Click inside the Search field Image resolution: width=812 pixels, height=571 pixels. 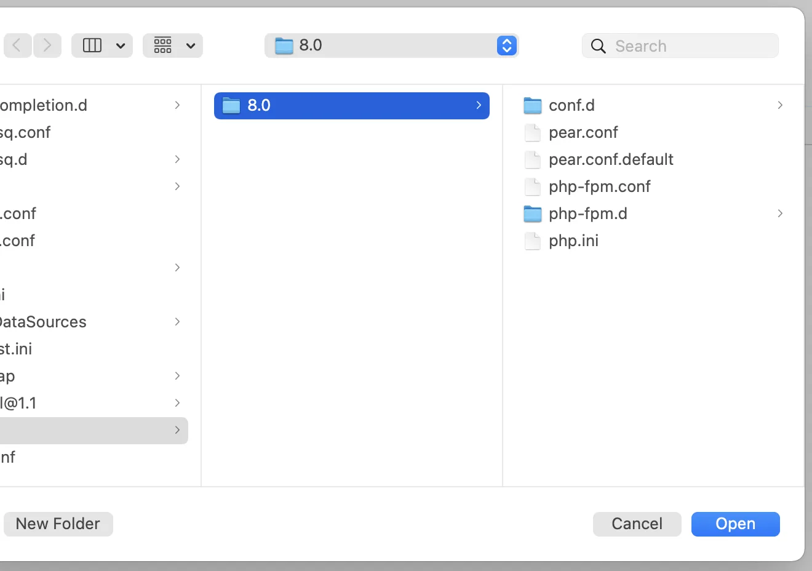tap(689, 46)
